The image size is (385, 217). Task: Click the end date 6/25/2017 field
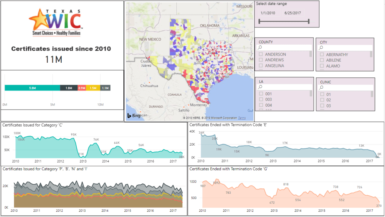click(x=292, y=13)
